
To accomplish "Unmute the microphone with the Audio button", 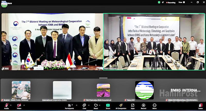I will pos(6,105).
